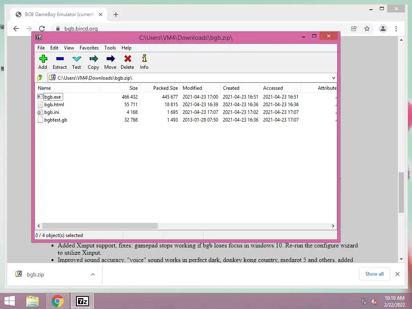Screen dimensions: 412x309
Task: Open Chrome's three-dot menu
Action: 396,29
